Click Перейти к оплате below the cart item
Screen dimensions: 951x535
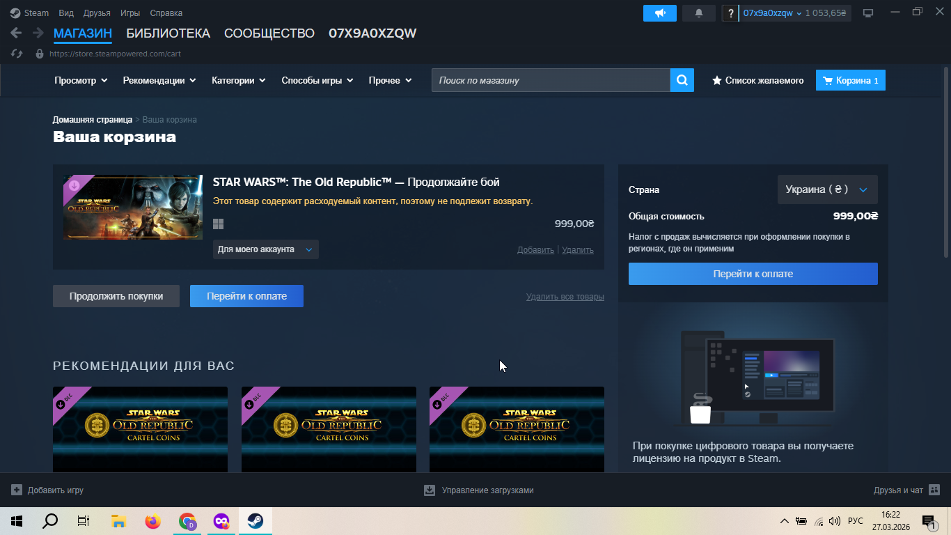pyautogui.click(x=246, y=296)
